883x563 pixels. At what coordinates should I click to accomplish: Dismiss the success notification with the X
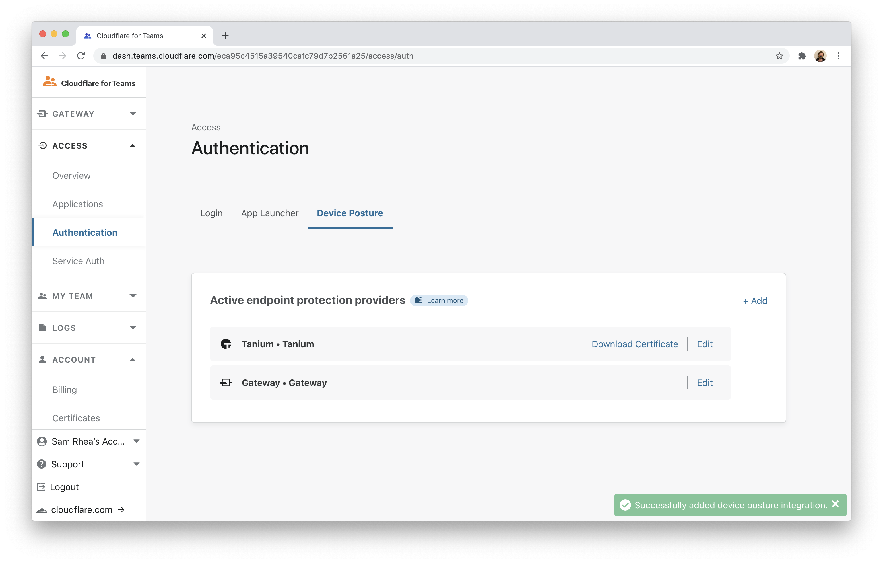click(x=835, y=504)
